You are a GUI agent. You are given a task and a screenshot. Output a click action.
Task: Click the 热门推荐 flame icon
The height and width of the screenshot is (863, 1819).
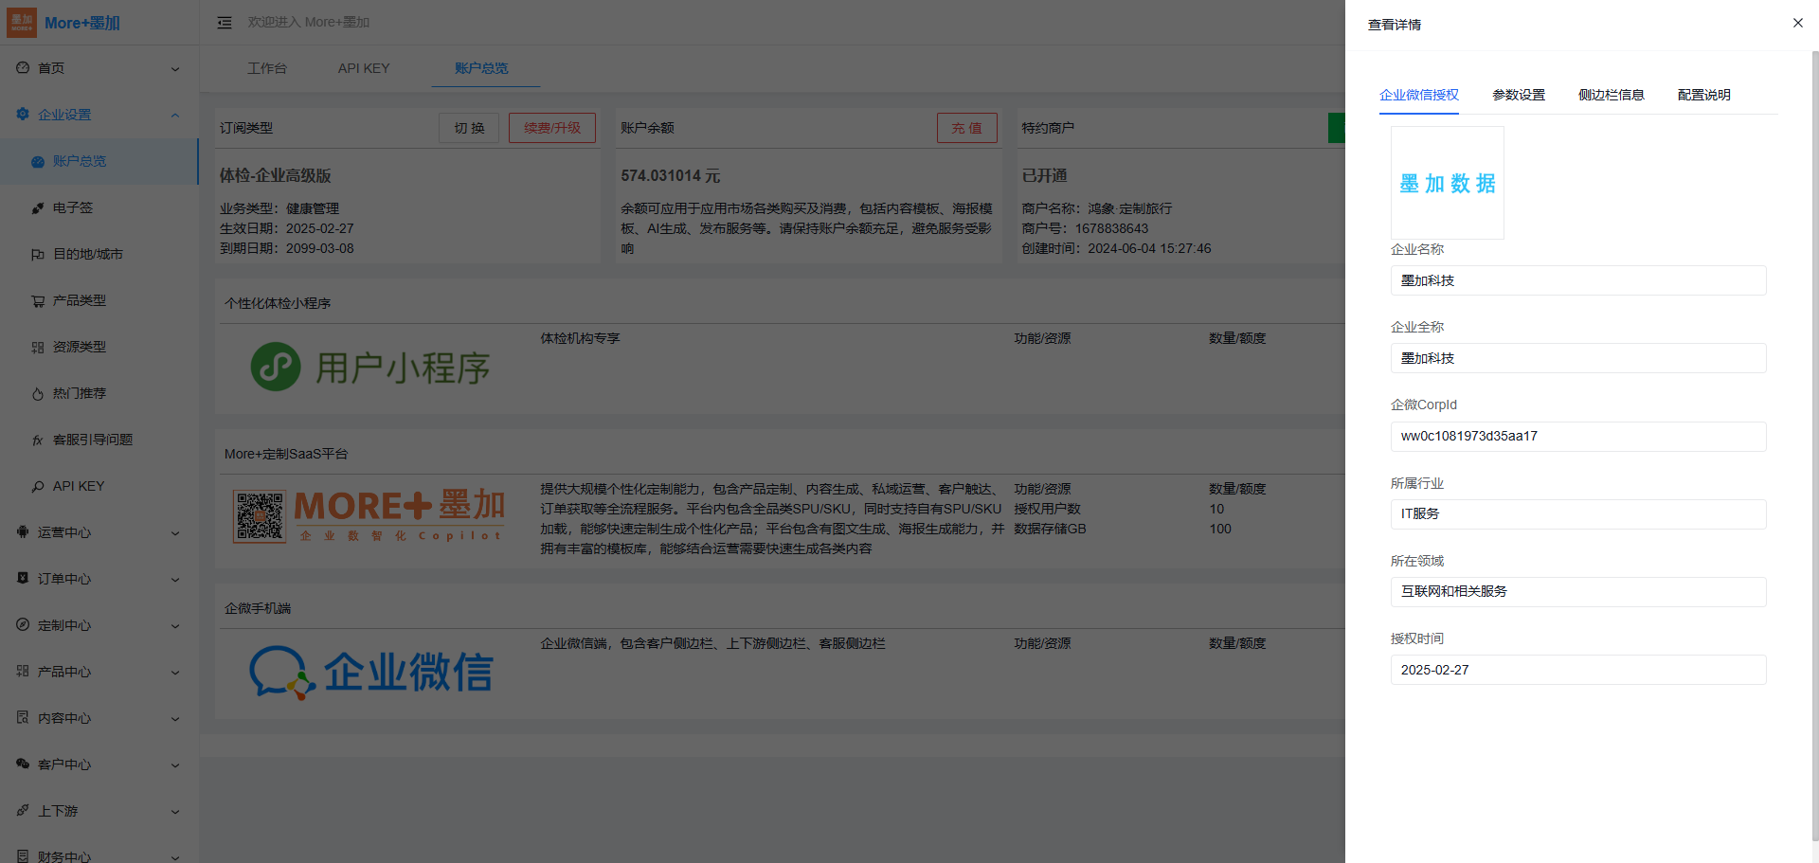point(38,394)
